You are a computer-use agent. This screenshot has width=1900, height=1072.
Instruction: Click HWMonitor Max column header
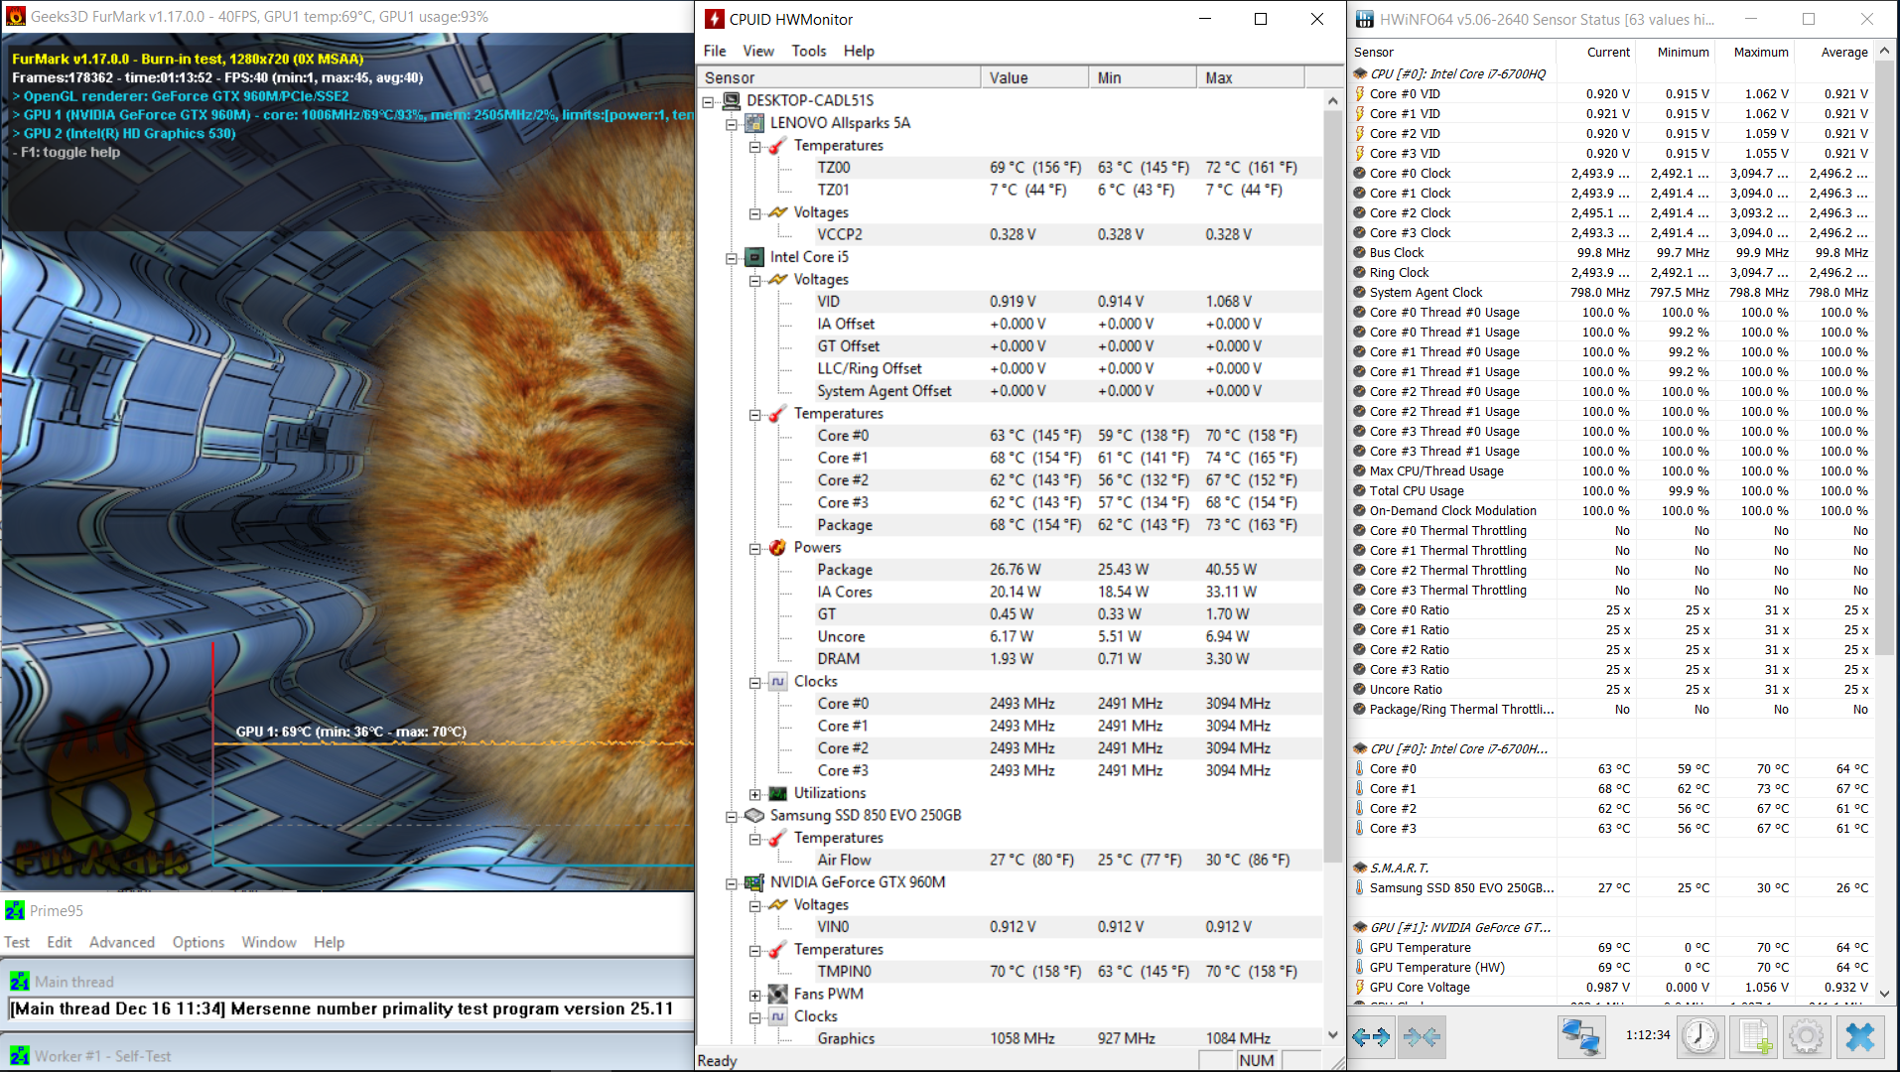click(1251, 77)
